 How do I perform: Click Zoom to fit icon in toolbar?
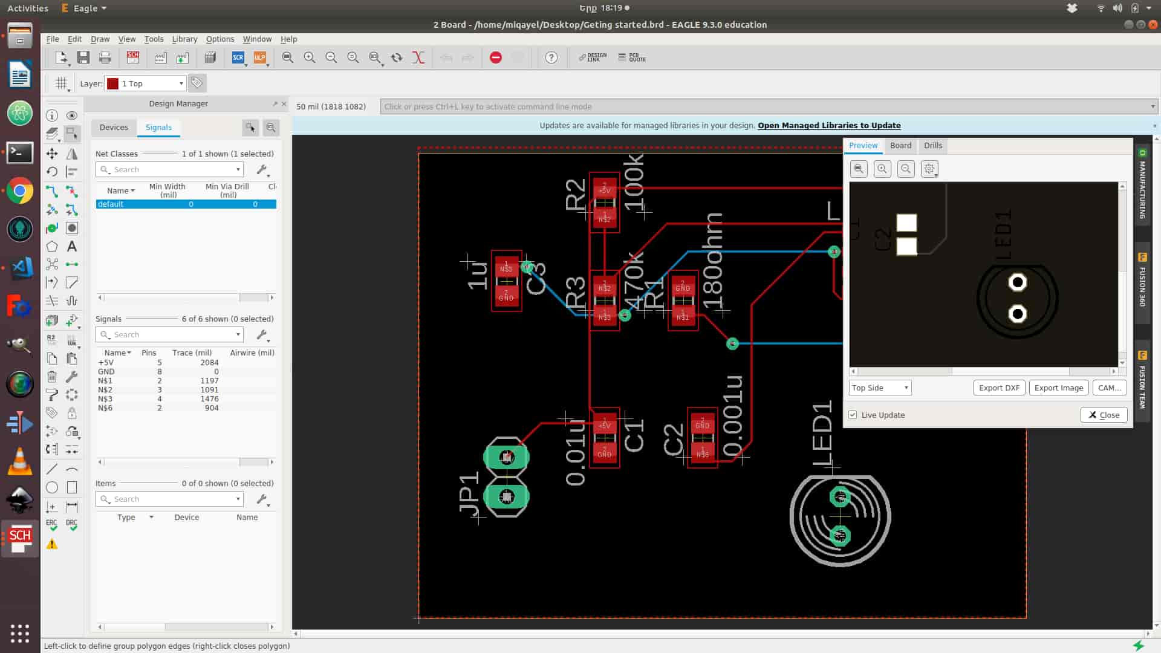pos(288,57)
